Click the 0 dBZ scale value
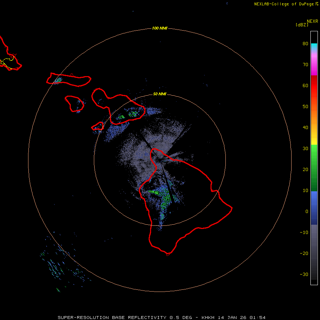The width and height of the screenshot is (320, 320). coord(307,212)
